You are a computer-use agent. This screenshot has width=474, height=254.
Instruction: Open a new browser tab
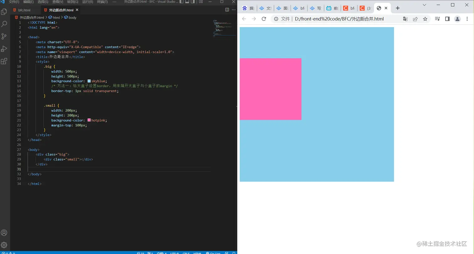[398, 8]
